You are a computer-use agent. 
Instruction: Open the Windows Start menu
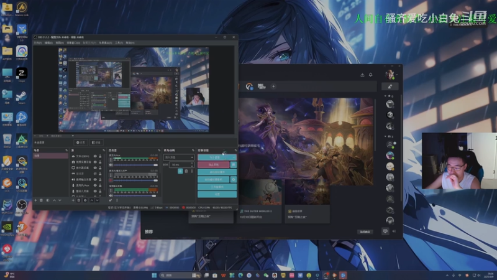click(154, 275)
